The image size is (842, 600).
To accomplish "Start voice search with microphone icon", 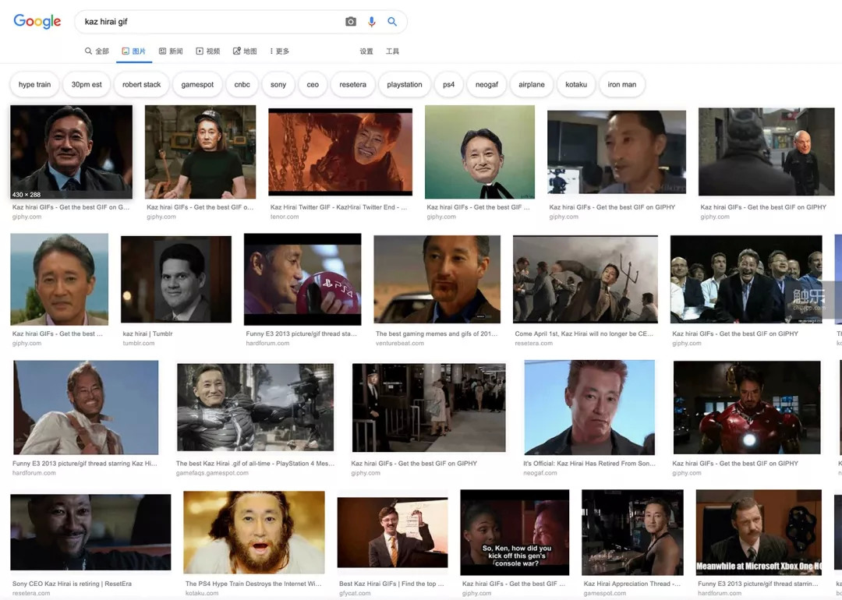I will click(371, 22).
